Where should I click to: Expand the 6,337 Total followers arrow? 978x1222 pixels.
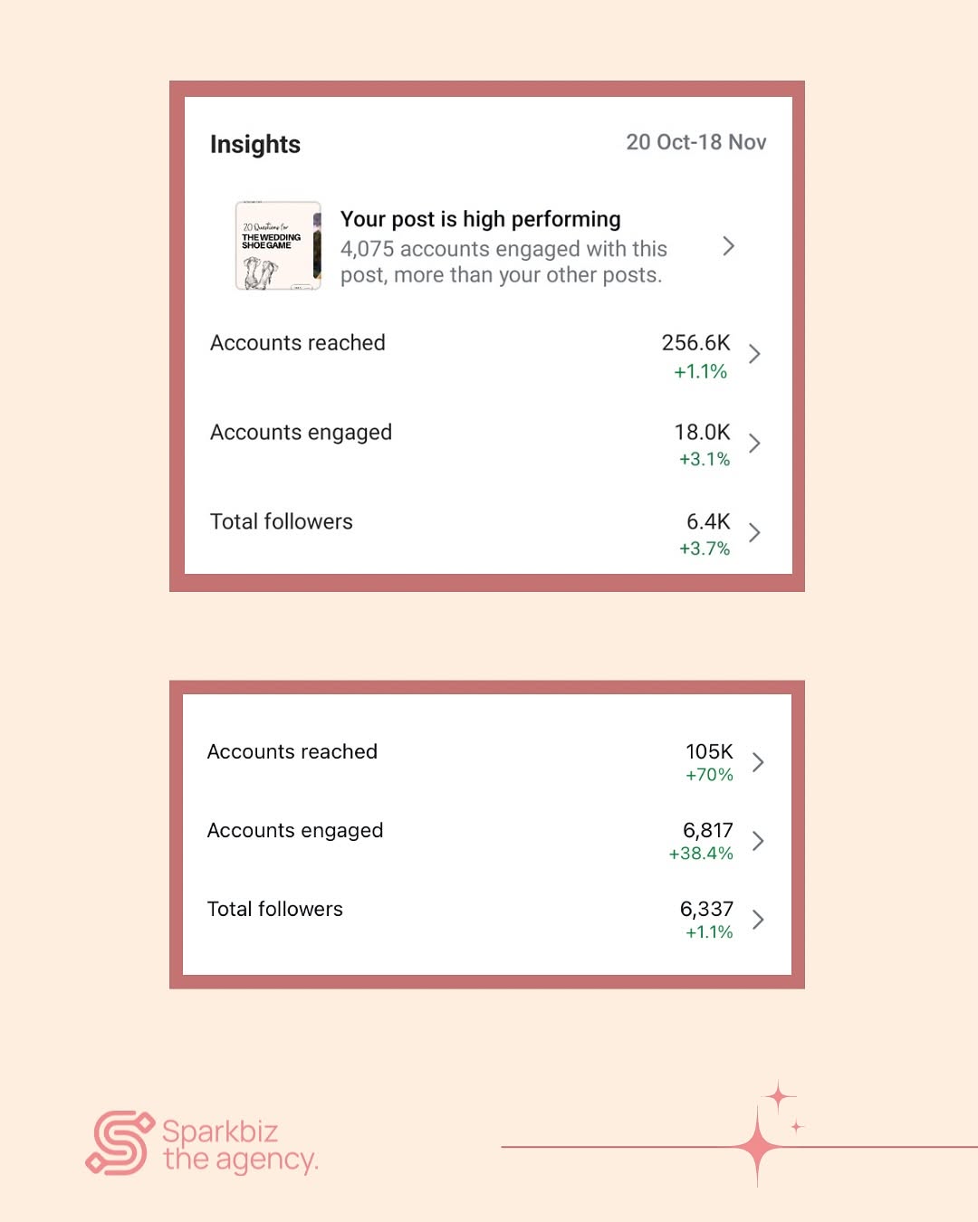(758, 920)
